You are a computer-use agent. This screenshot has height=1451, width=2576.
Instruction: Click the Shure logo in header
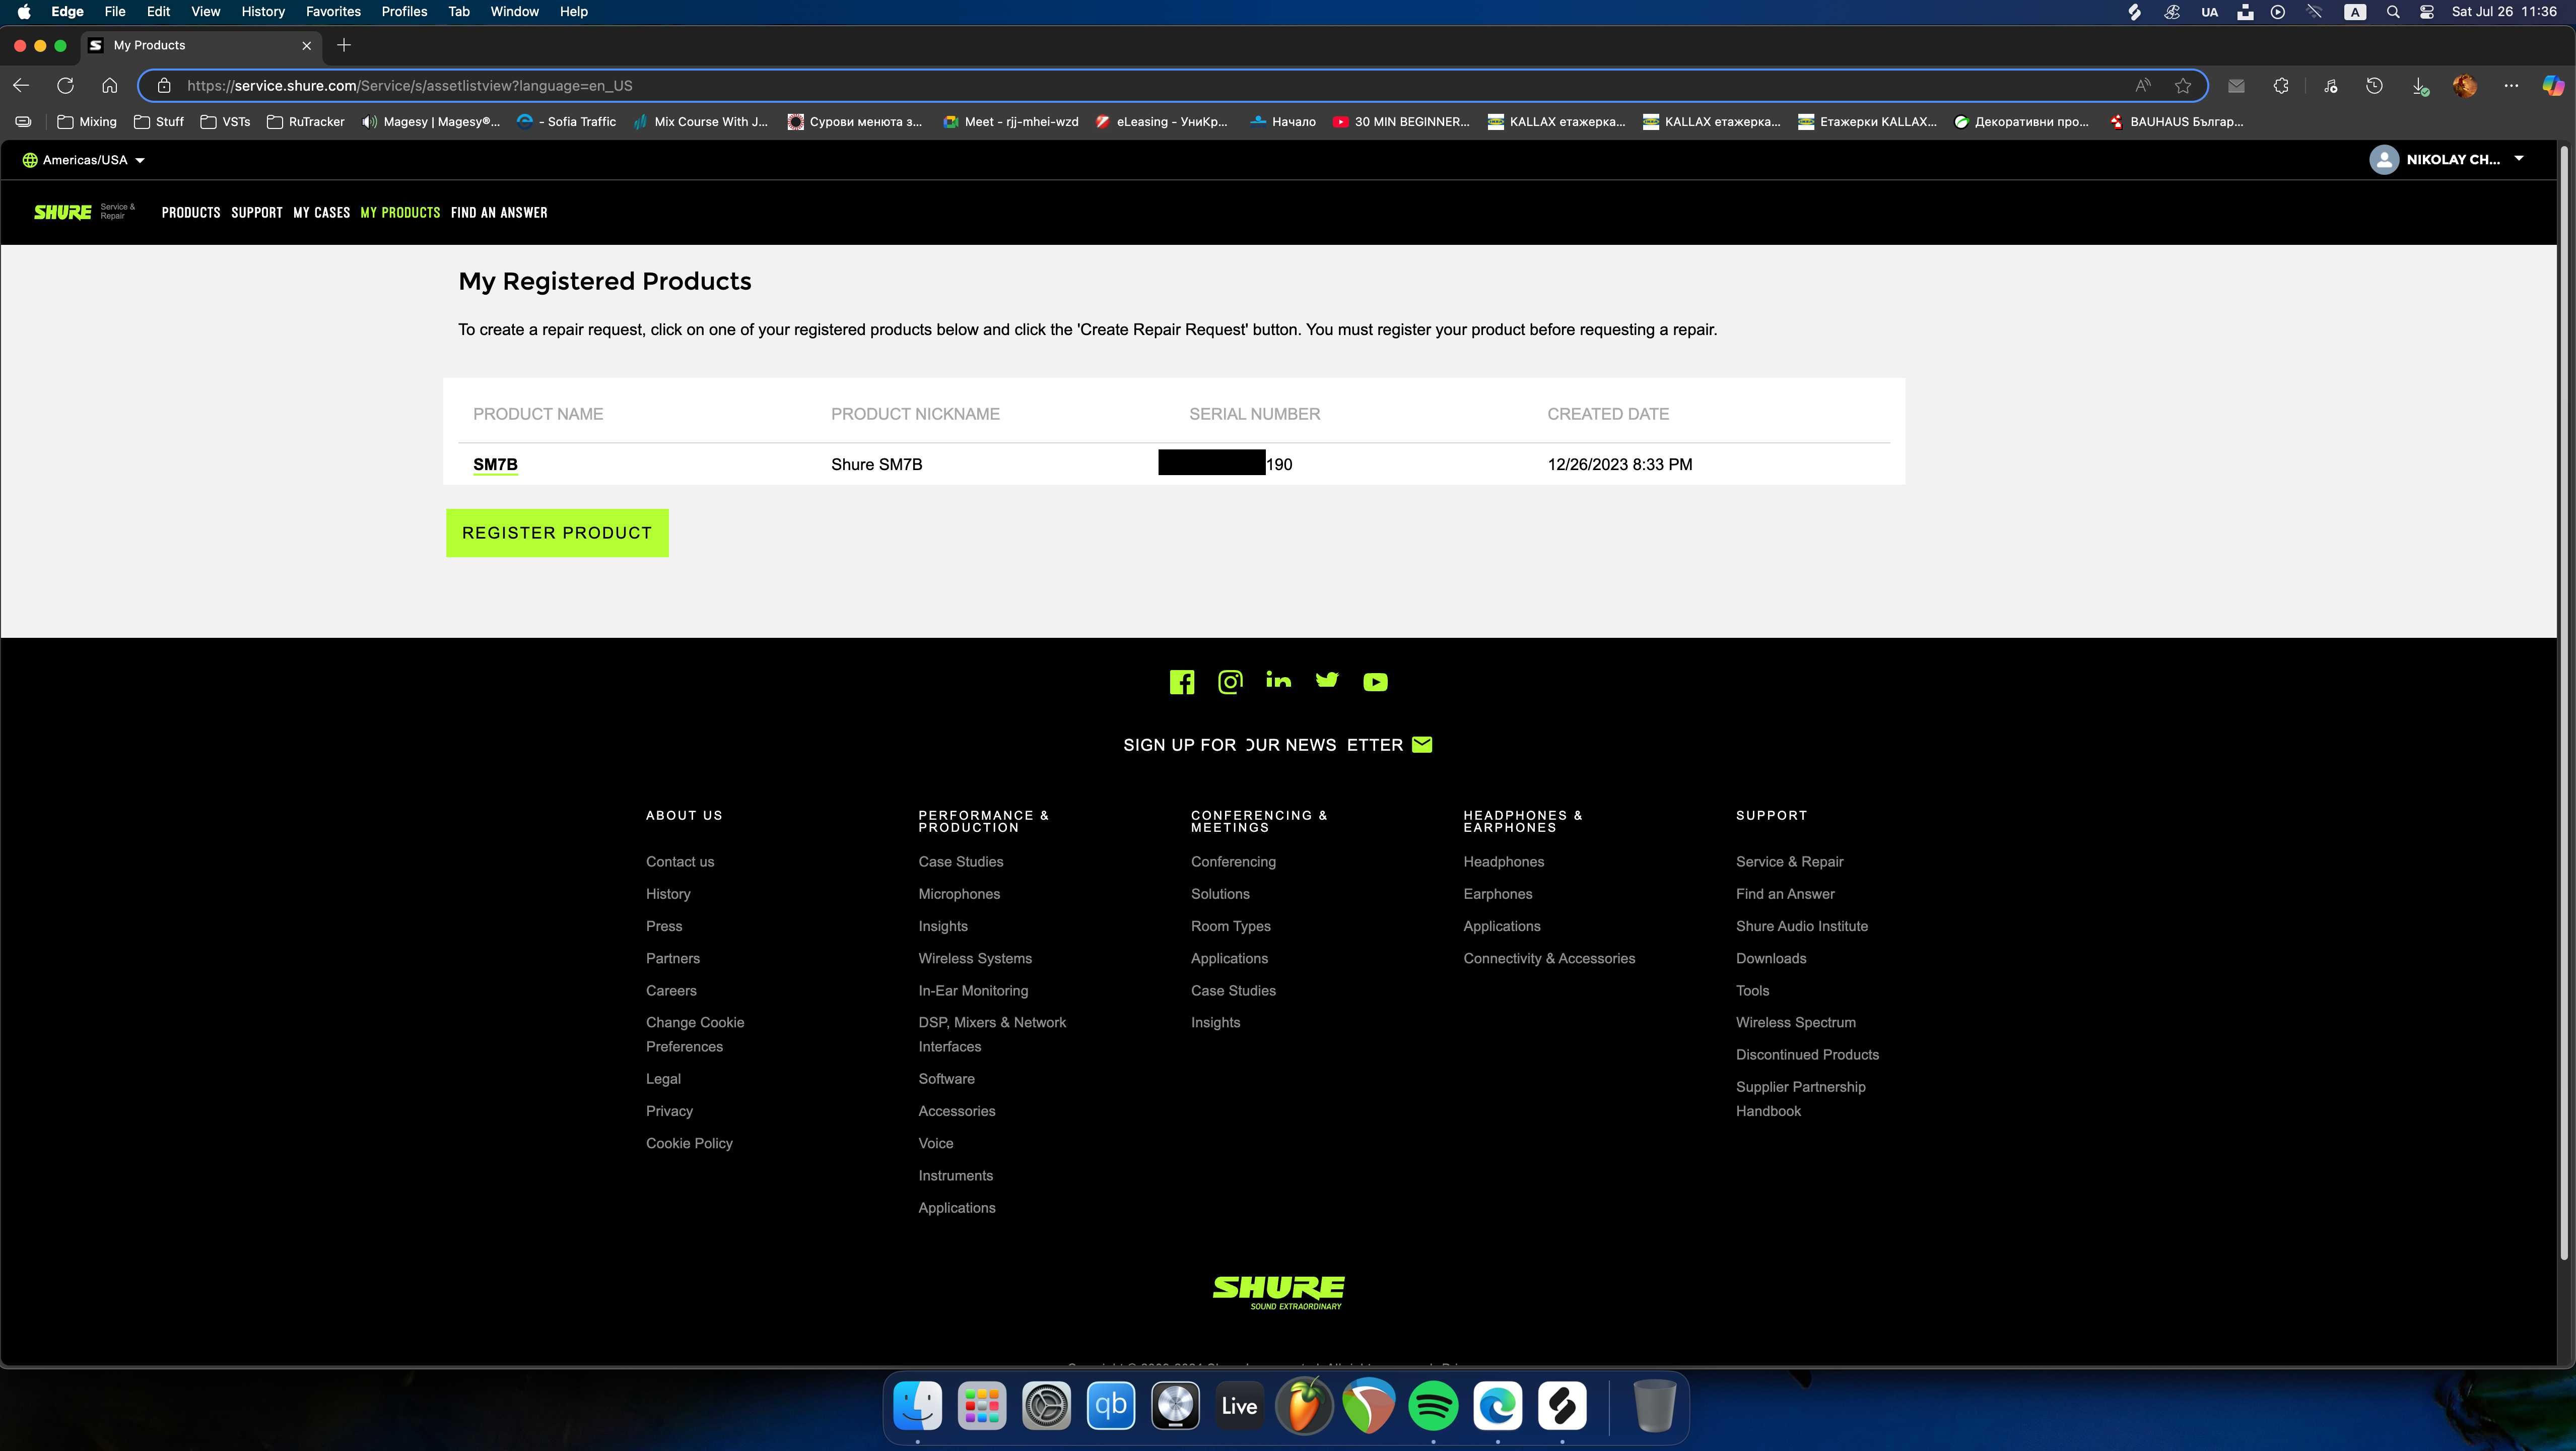63,212
